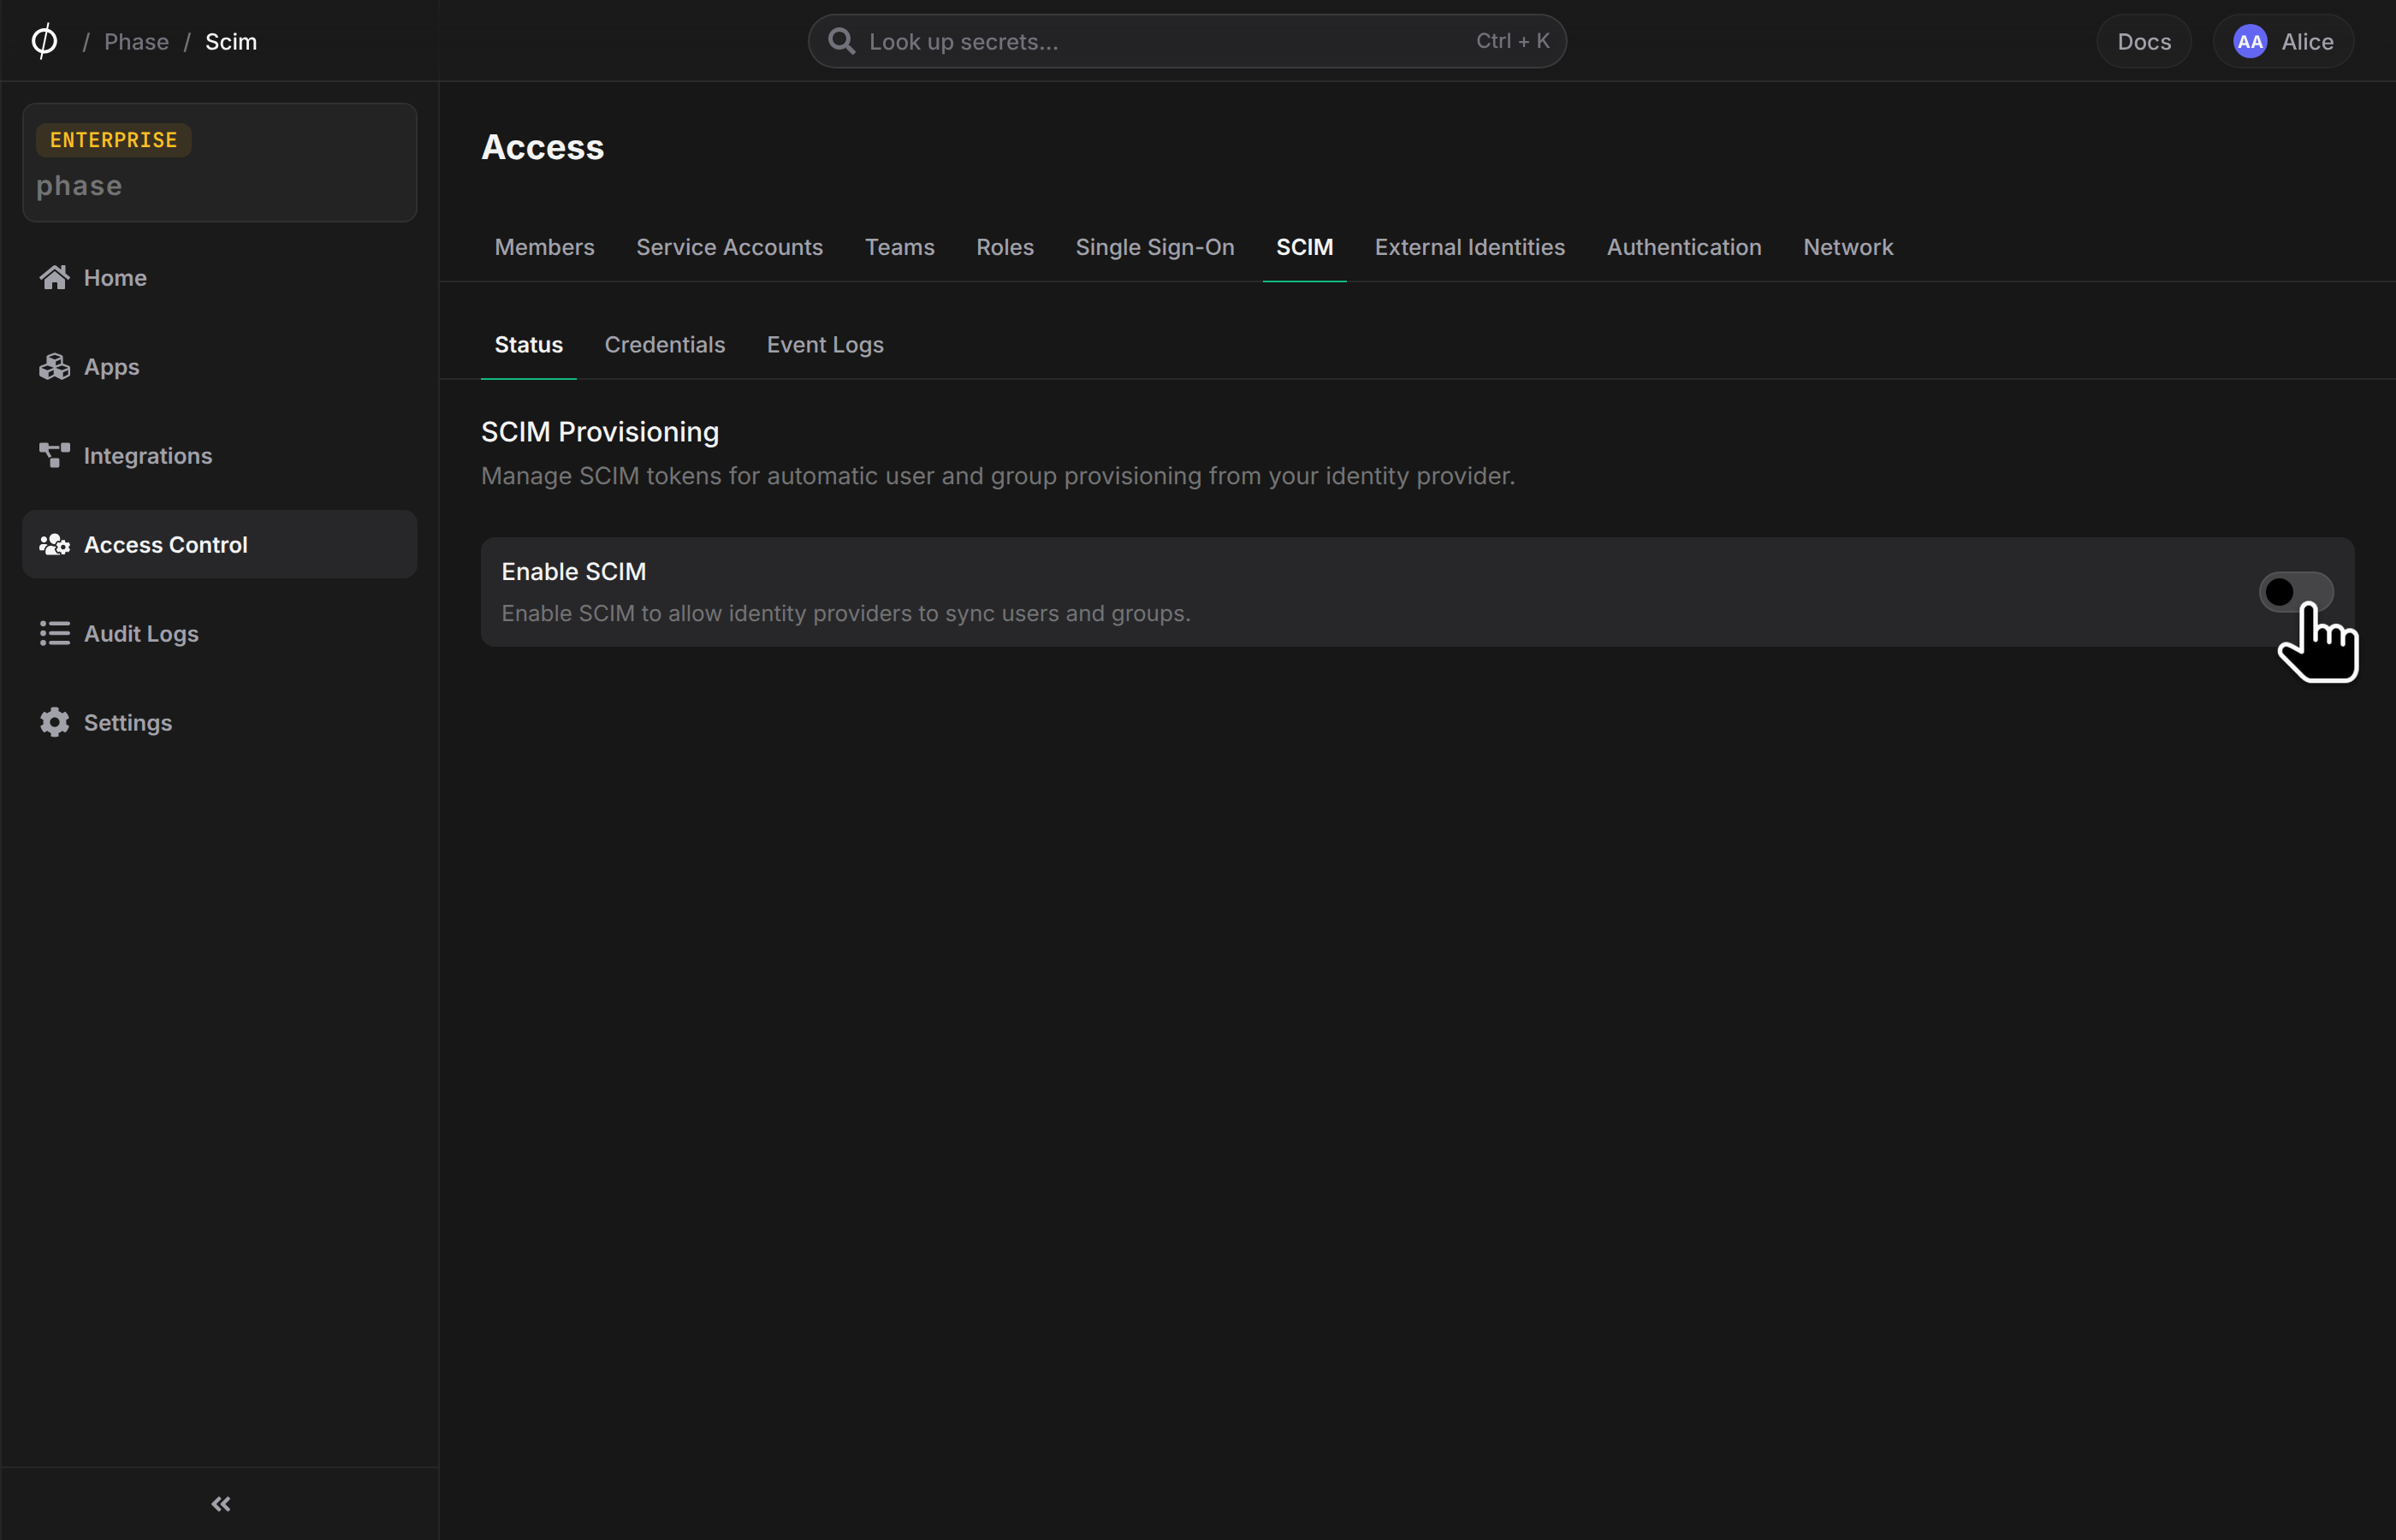Open the External Identities tab
Viewport: 2396px width, 1540px height.
[1469, 247]
